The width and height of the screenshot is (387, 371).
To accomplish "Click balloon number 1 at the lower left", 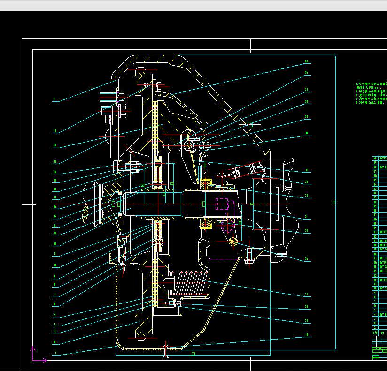I will coord(55,353).
